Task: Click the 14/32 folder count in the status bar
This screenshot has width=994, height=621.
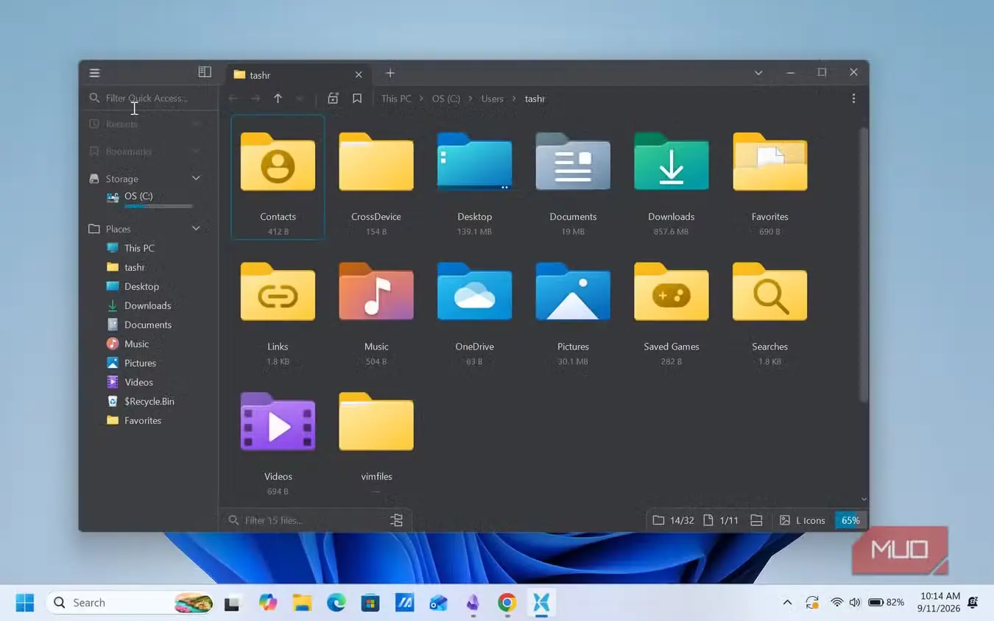Action: click(674, 520)
